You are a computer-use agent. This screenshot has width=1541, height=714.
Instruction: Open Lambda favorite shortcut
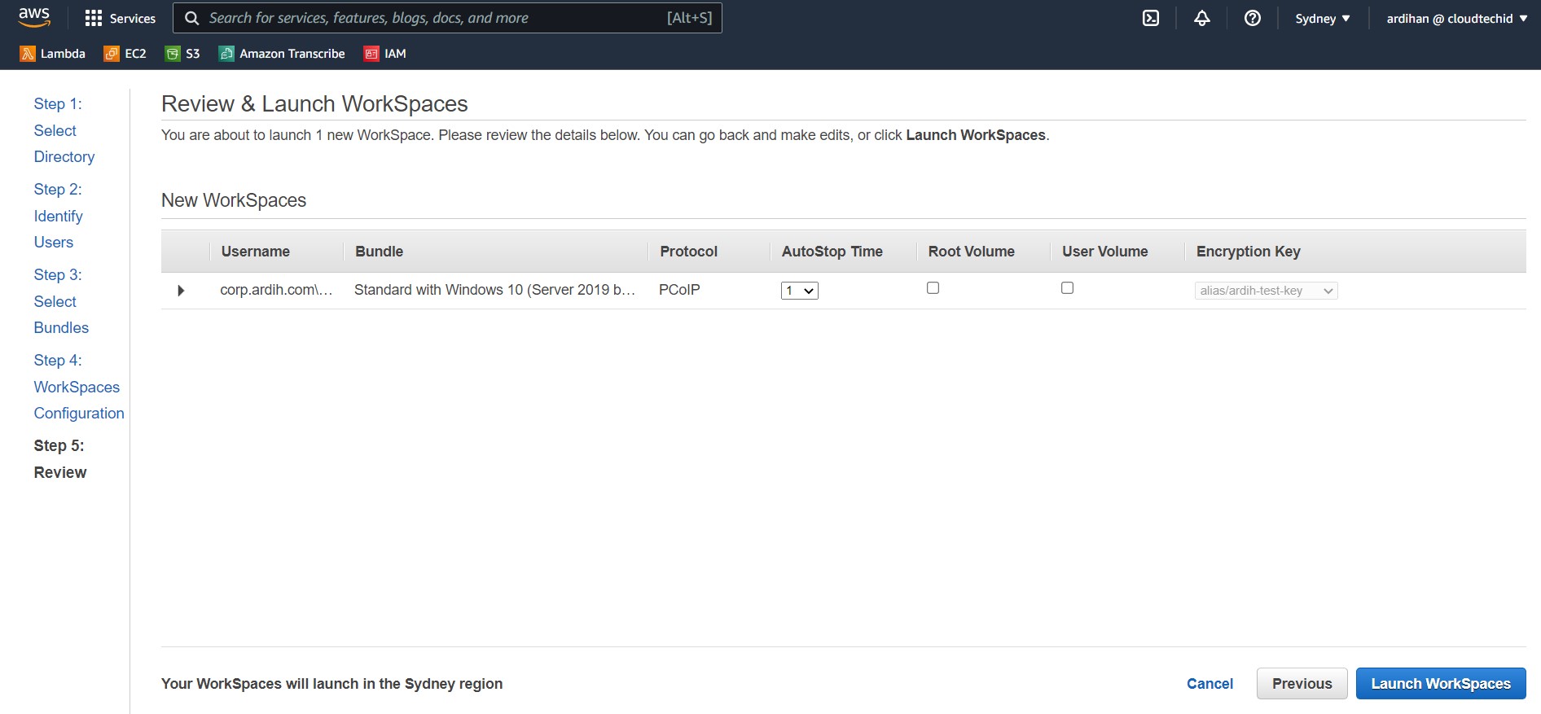[x=53, y=54]
